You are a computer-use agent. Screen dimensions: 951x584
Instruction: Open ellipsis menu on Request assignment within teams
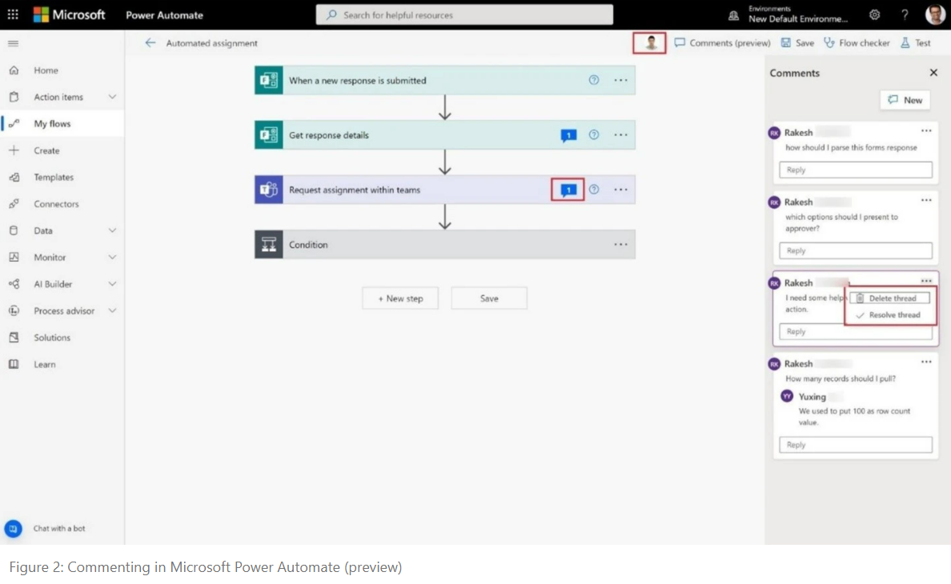(620, 190)
